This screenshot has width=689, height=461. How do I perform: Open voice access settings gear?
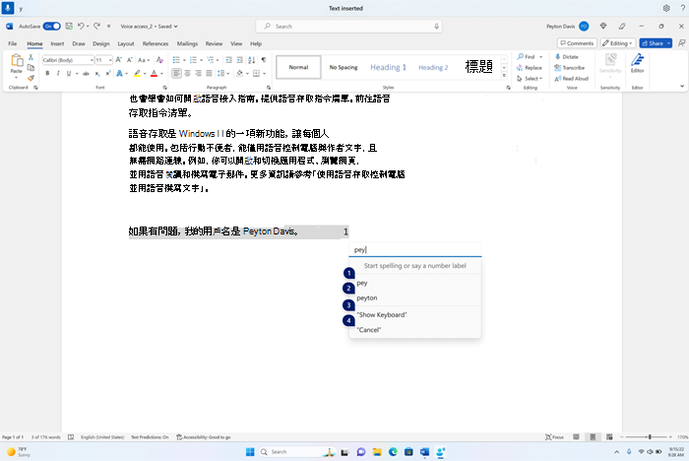666,8
